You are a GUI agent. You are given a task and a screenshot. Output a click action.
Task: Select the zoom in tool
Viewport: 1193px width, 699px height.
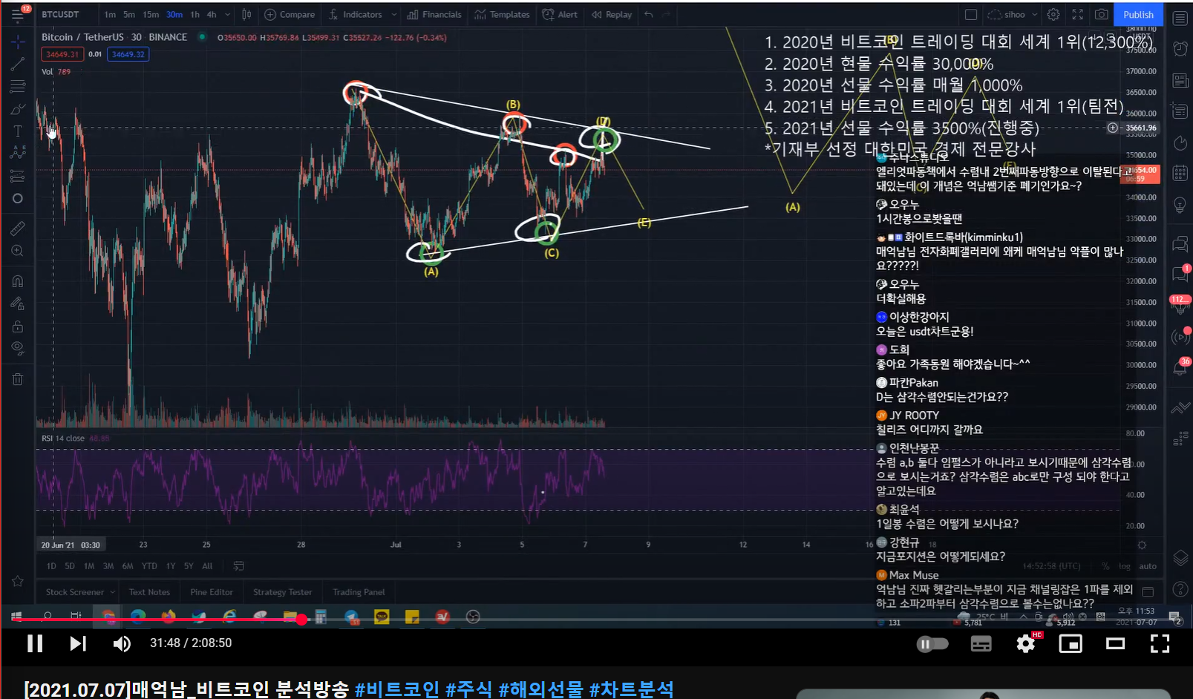point(18,251)
